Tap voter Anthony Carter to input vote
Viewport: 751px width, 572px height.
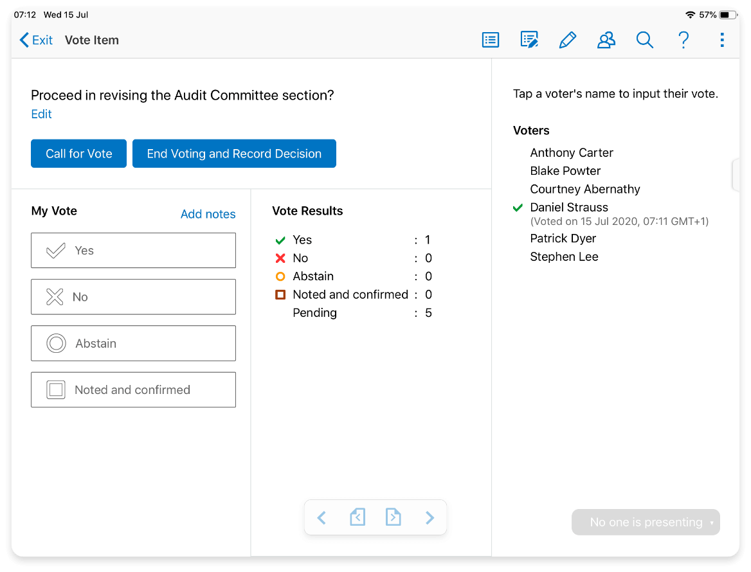coord(572,152)
